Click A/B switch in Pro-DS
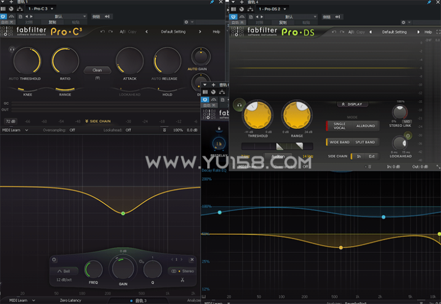This screenshot has width=441, height=304. click(x=351, y=32)
